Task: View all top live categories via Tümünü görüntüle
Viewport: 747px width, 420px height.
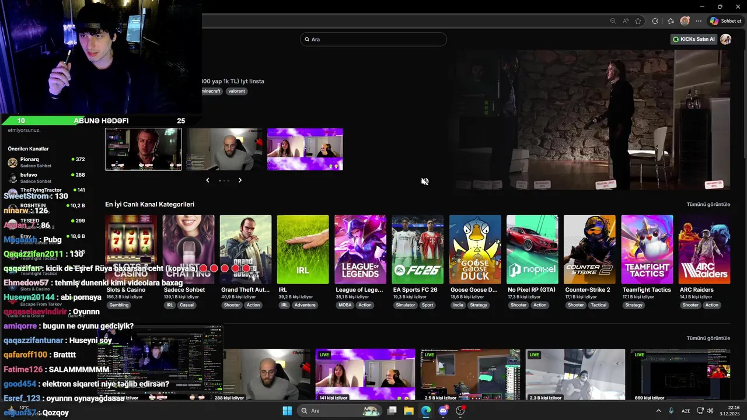Action: [708, 204]
